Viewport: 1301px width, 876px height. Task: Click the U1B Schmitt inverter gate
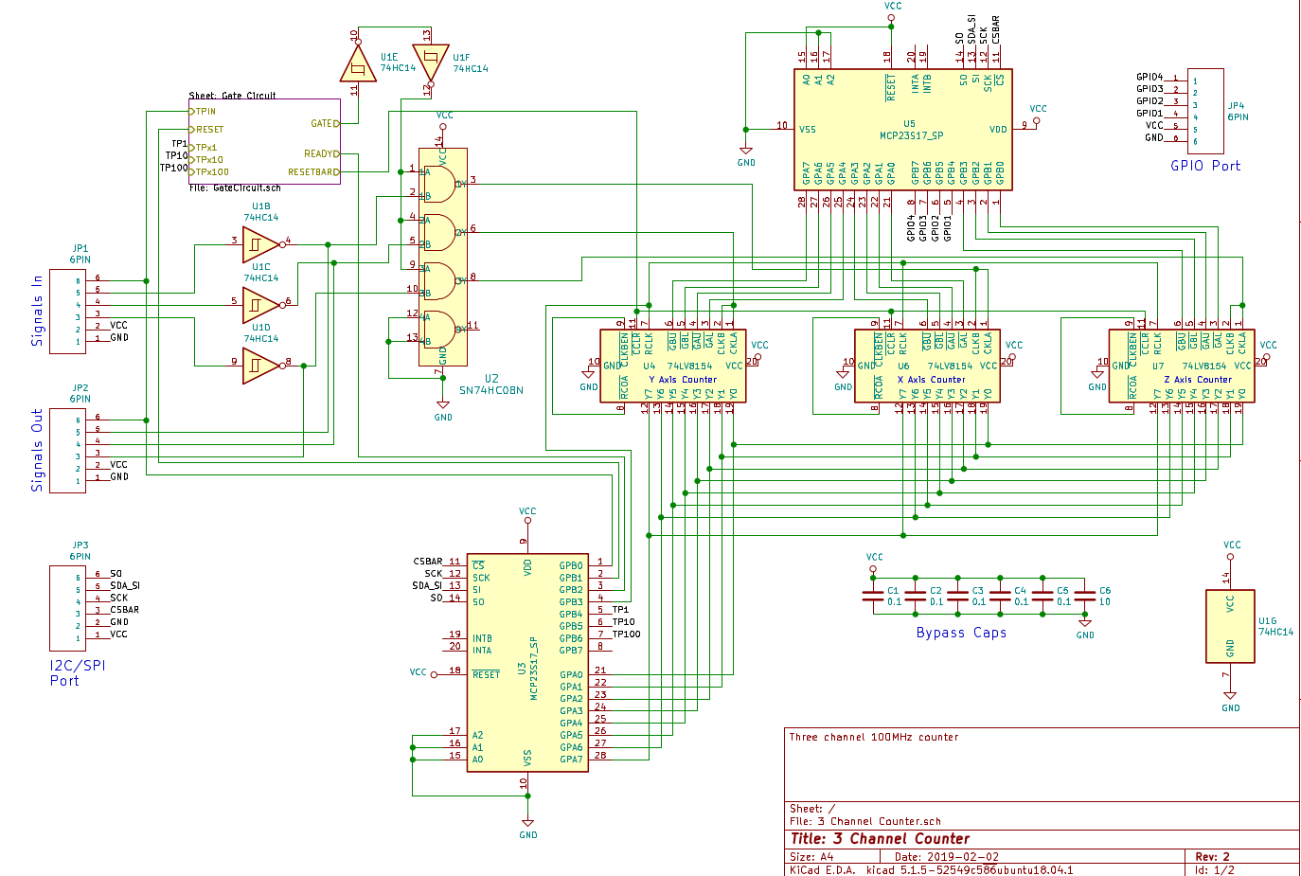coord(261,245)
